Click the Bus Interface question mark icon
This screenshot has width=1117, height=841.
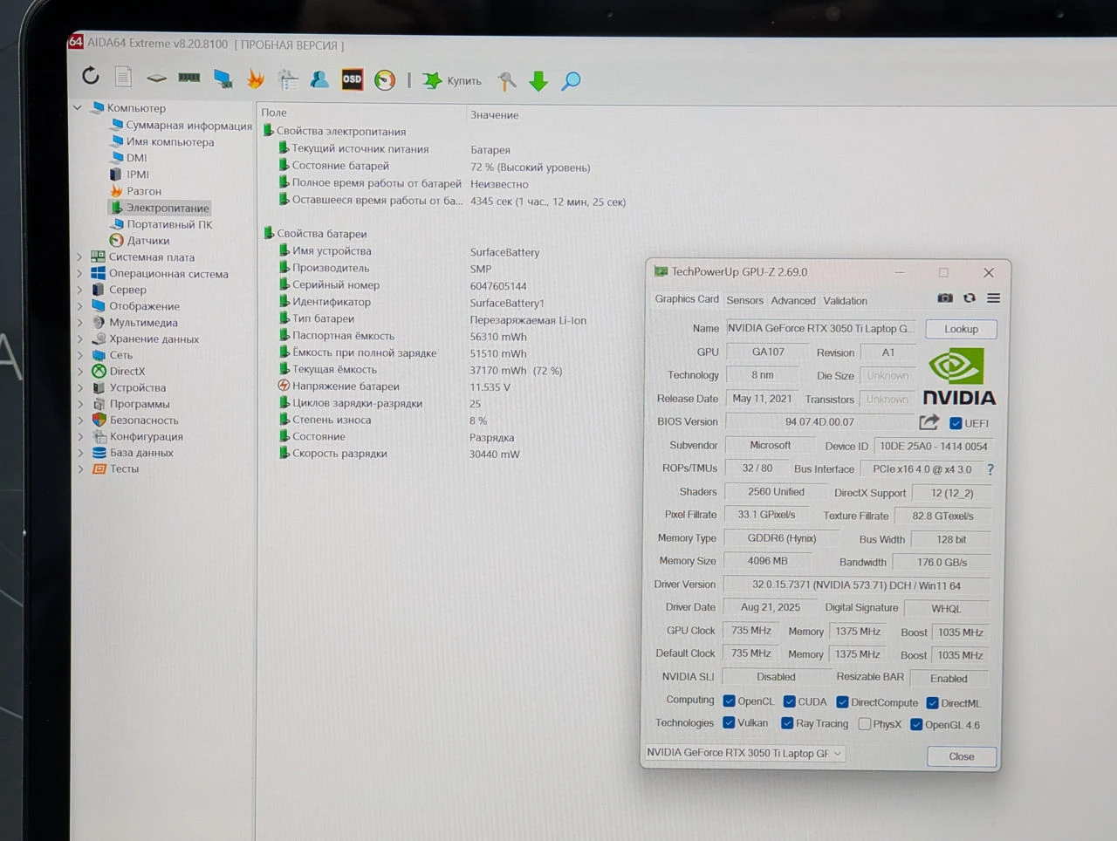pyautogui.click(x=990, y=469)
